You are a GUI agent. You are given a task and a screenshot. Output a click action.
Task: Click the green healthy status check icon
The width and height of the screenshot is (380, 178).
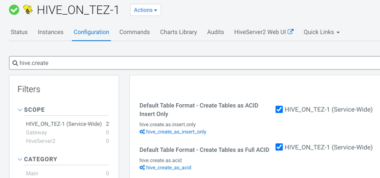14,10
